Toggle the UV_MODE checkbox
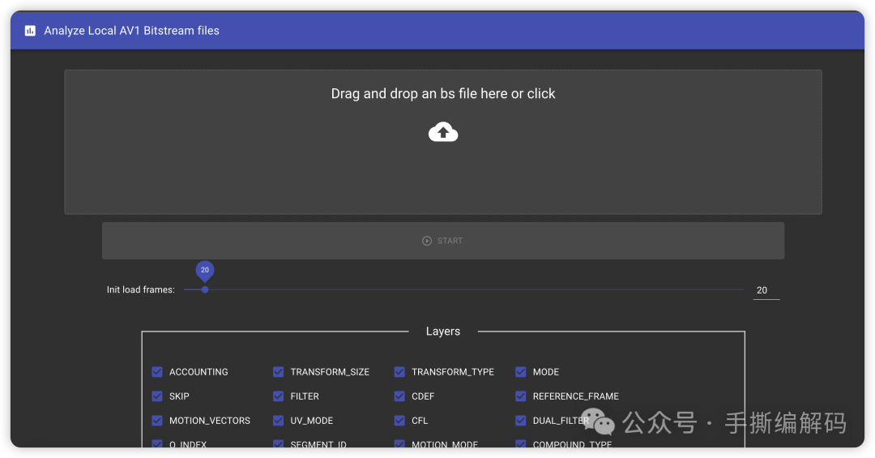 pyautogui.click(x=279, y=421)
